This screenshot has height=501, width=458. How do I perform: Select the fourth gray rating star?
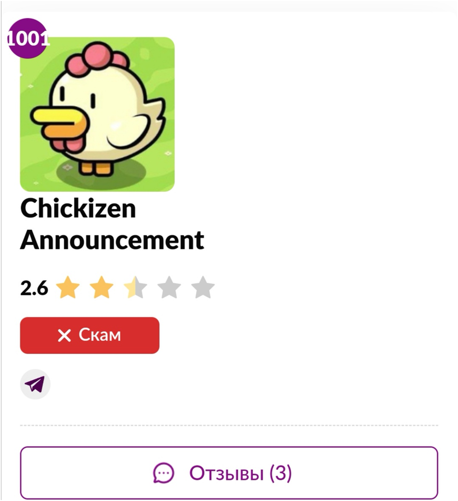(169, 287)
